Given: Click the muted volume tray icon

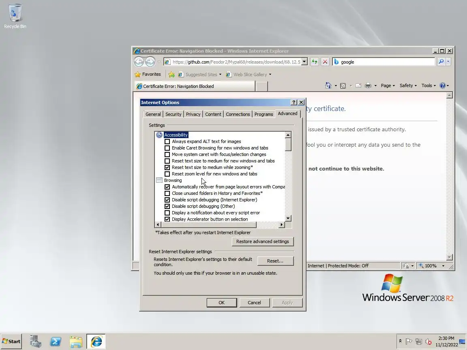Looking at the screenshot, I should [428, 341].
